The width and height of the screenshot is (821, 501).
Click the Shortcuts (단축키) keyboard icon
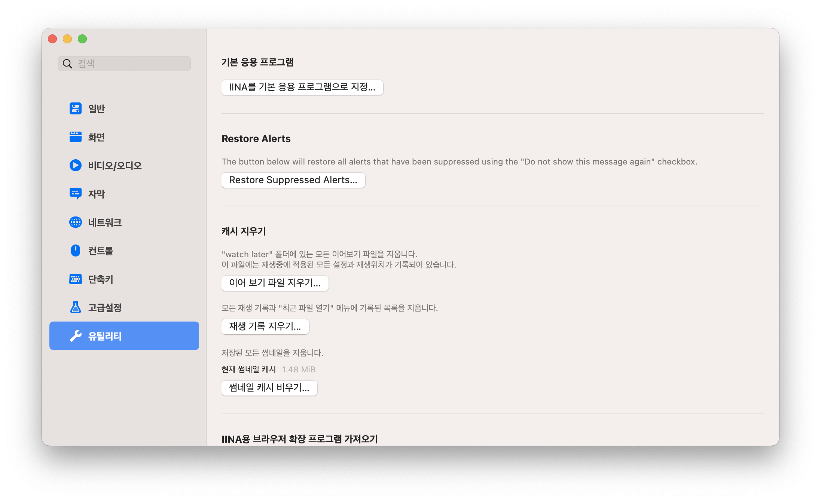pyautogui.click(x=76, y=279)
